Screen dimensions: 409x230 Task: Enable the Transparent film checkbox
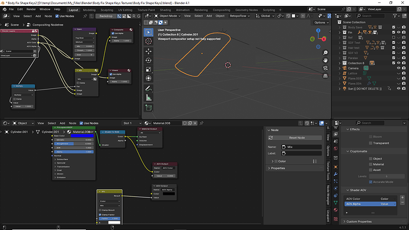[x=370, y=143]
